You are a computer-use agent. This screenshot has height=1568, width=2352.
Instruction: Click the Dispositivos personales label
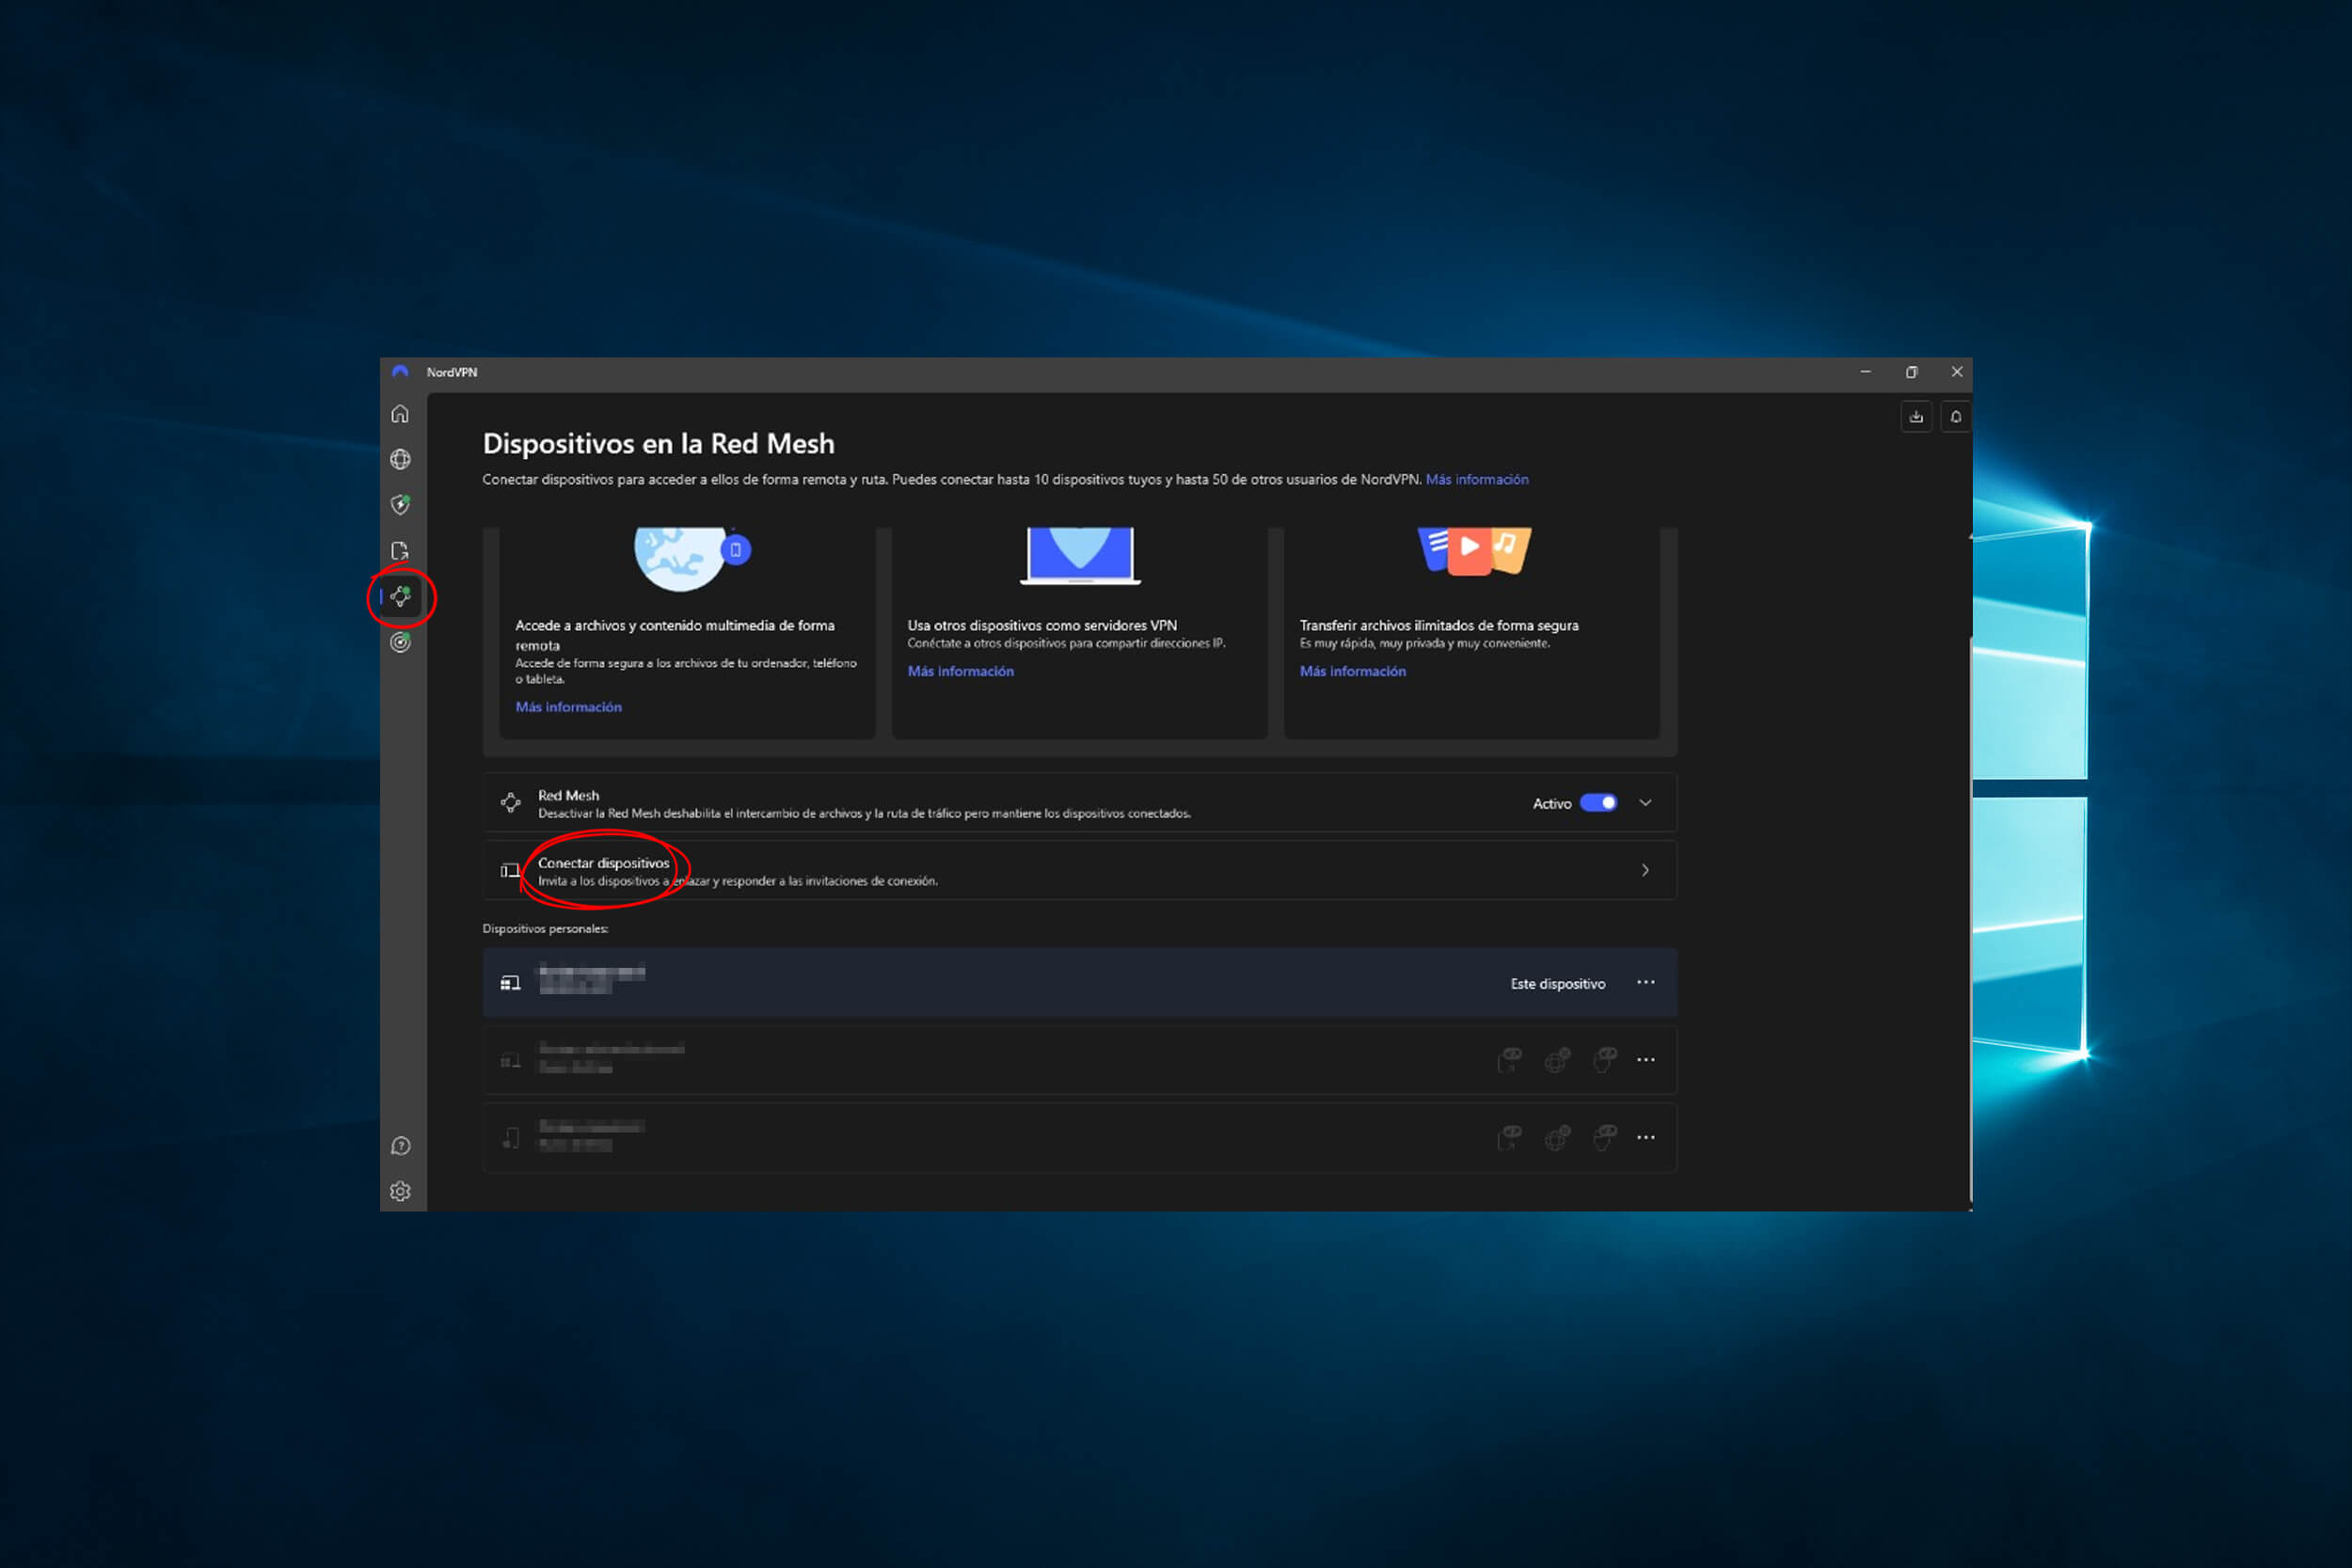point(545,929)
